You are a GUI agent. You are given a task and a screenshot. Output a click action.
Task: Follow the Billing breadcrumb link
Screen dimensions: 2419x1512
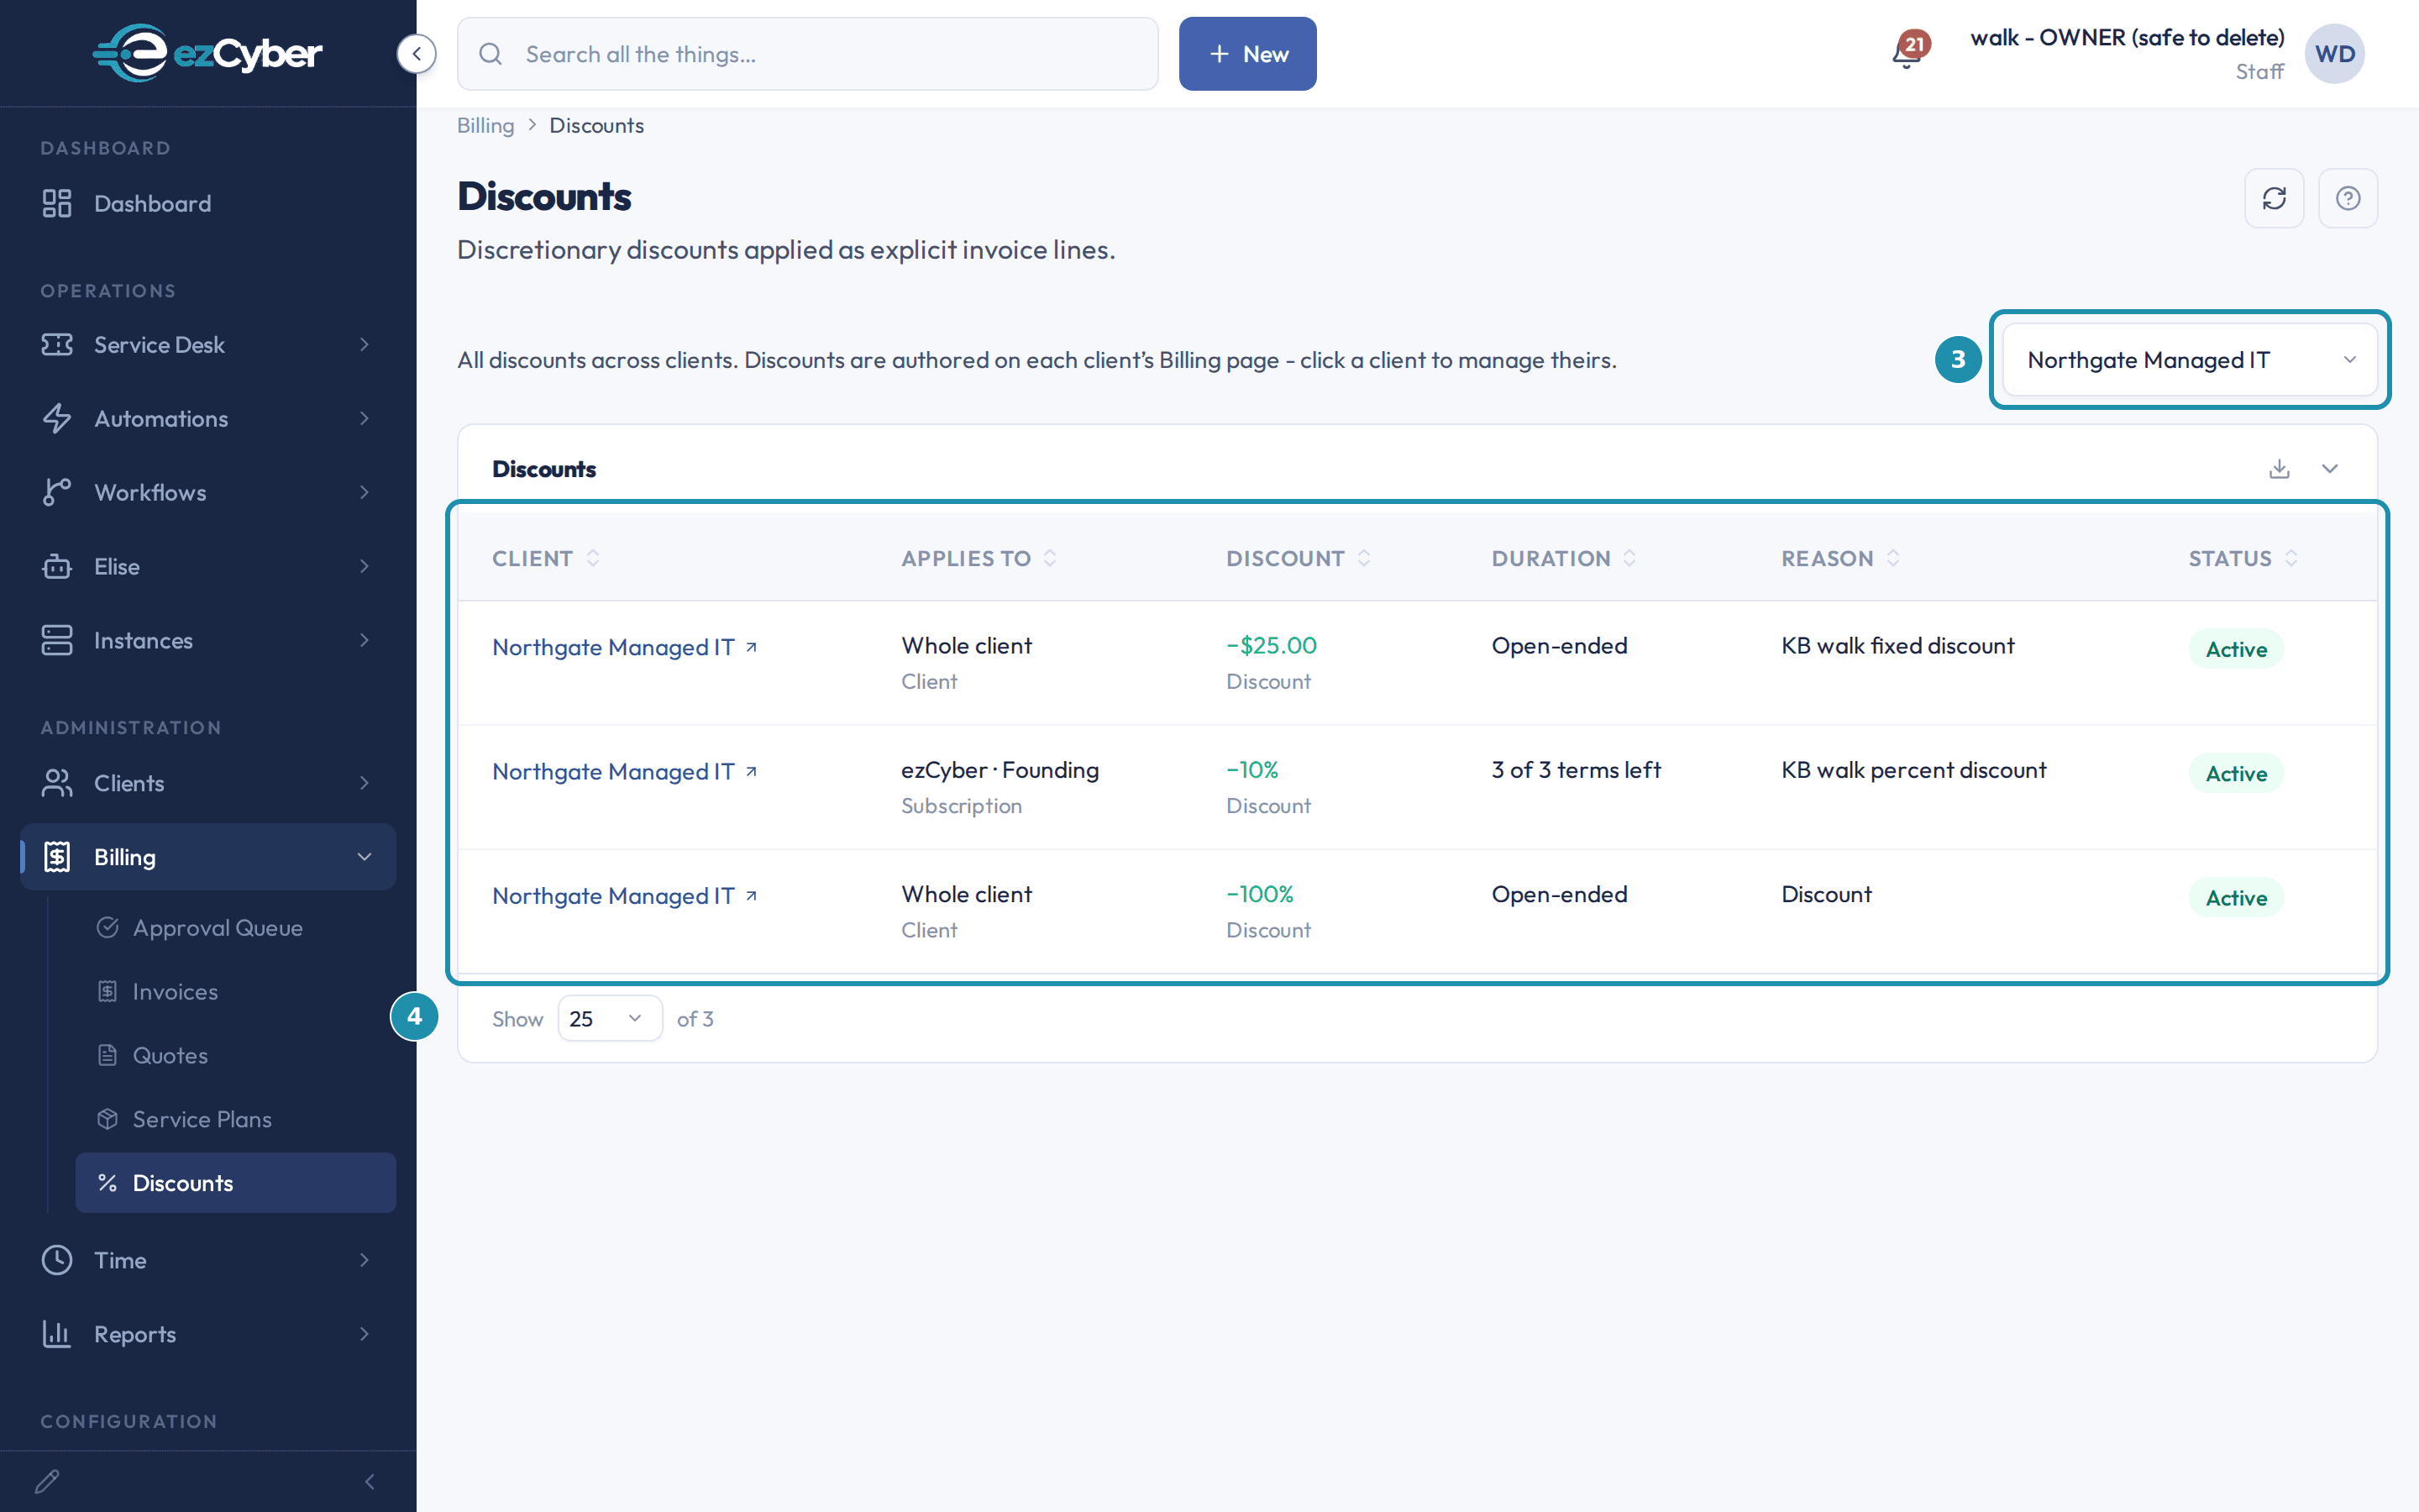coord(485,125)
